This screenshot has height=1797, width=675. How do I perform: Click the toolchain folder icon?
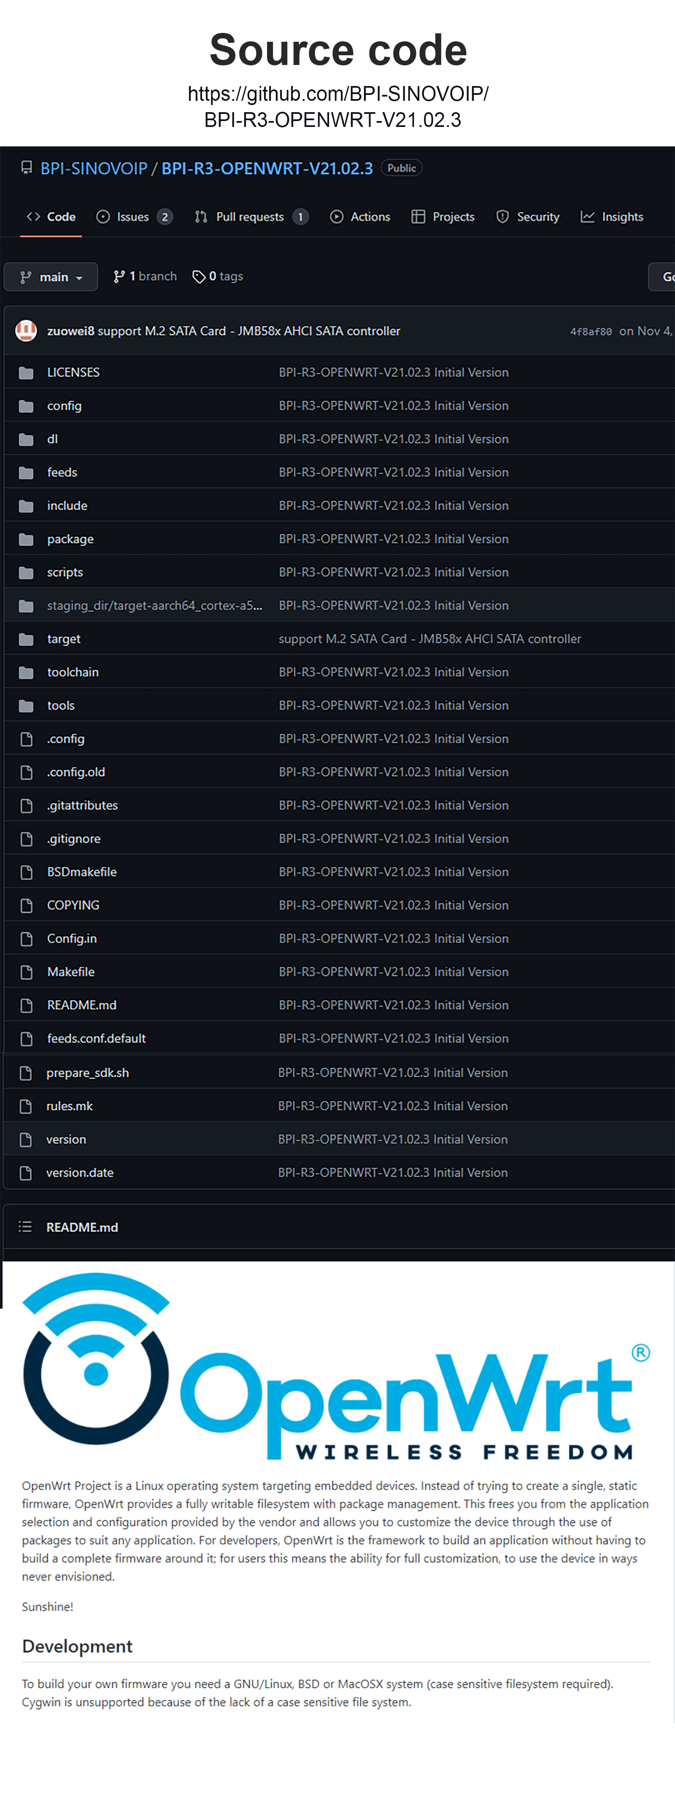pyautogui.click(x=27, y=673)
